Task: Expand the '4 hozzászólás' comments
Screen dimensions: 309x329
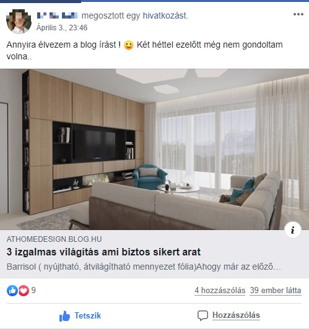Action: pyautogui.click(x=220, y=291)
